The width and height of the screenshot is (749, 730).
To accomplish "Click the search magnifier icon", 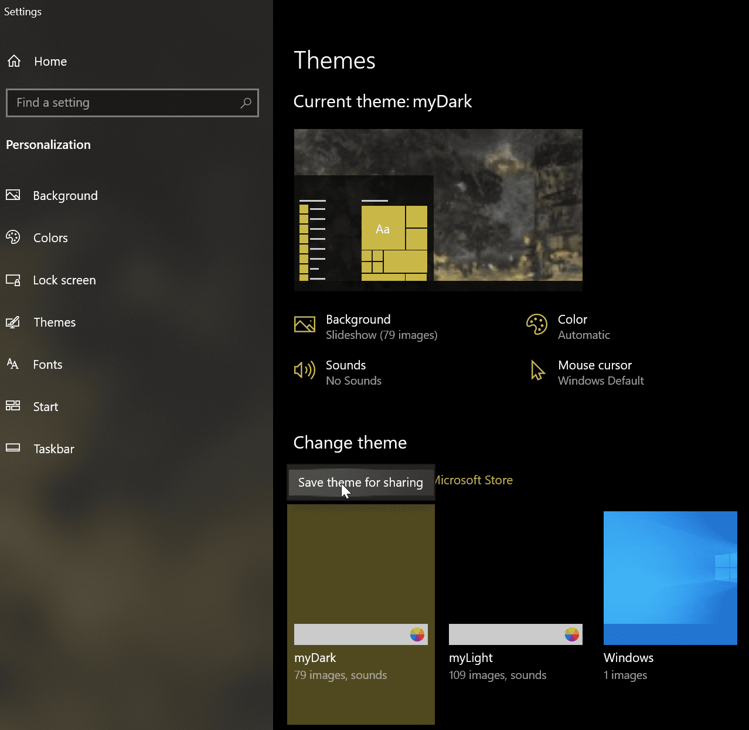I will pos(246,103).
